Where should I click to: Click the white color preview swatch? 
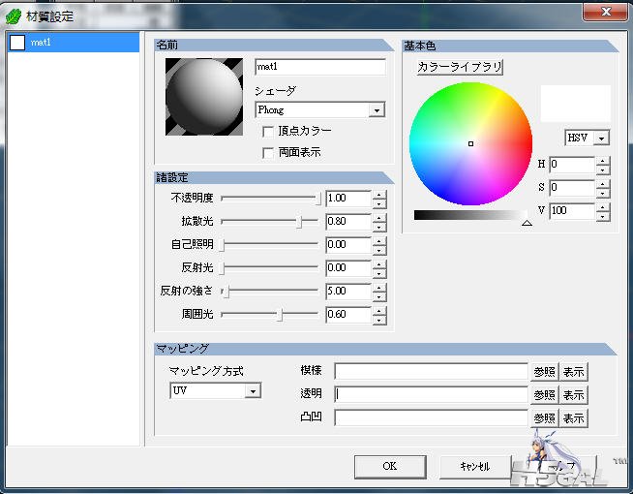[575, 104]
